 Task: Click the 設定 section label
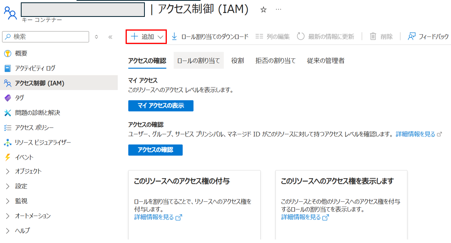[21, 186]
